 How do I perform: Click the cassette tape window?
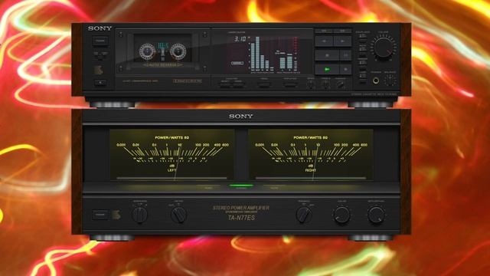tap(162, 48)
